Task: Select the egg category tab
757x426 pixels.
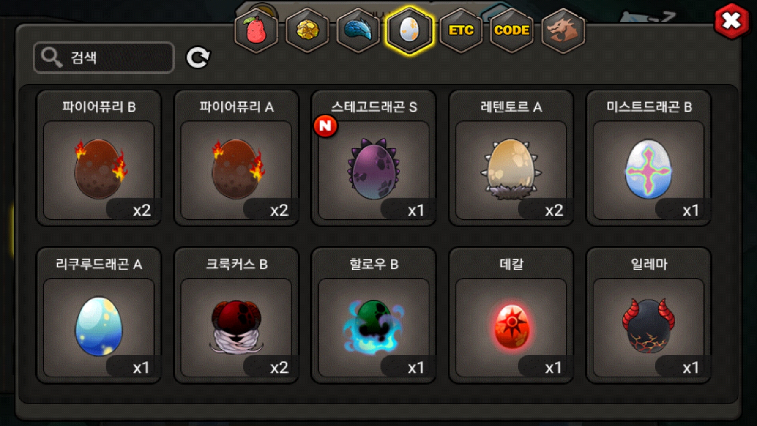Action: pos(409,31)
